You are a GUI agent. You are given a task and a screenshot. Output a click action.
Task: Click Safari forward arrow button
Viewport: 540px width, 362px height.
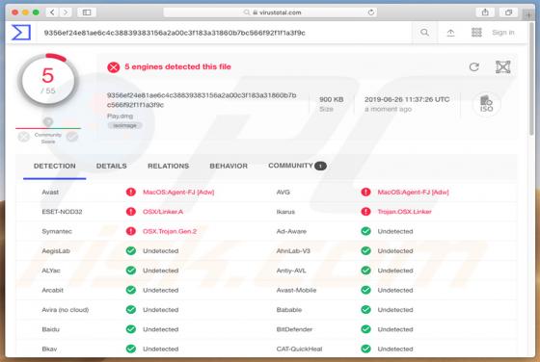66,13
